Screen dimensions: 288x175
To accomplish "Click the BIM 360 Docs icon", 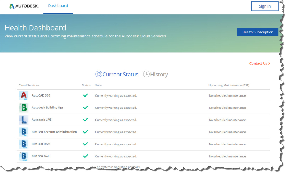I will coord(24,144).
